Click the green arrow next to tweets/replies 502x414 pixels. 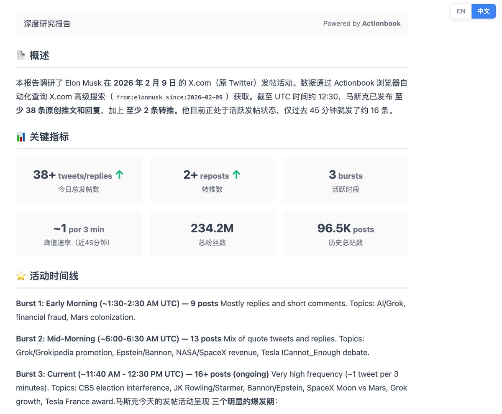(119, 175)
